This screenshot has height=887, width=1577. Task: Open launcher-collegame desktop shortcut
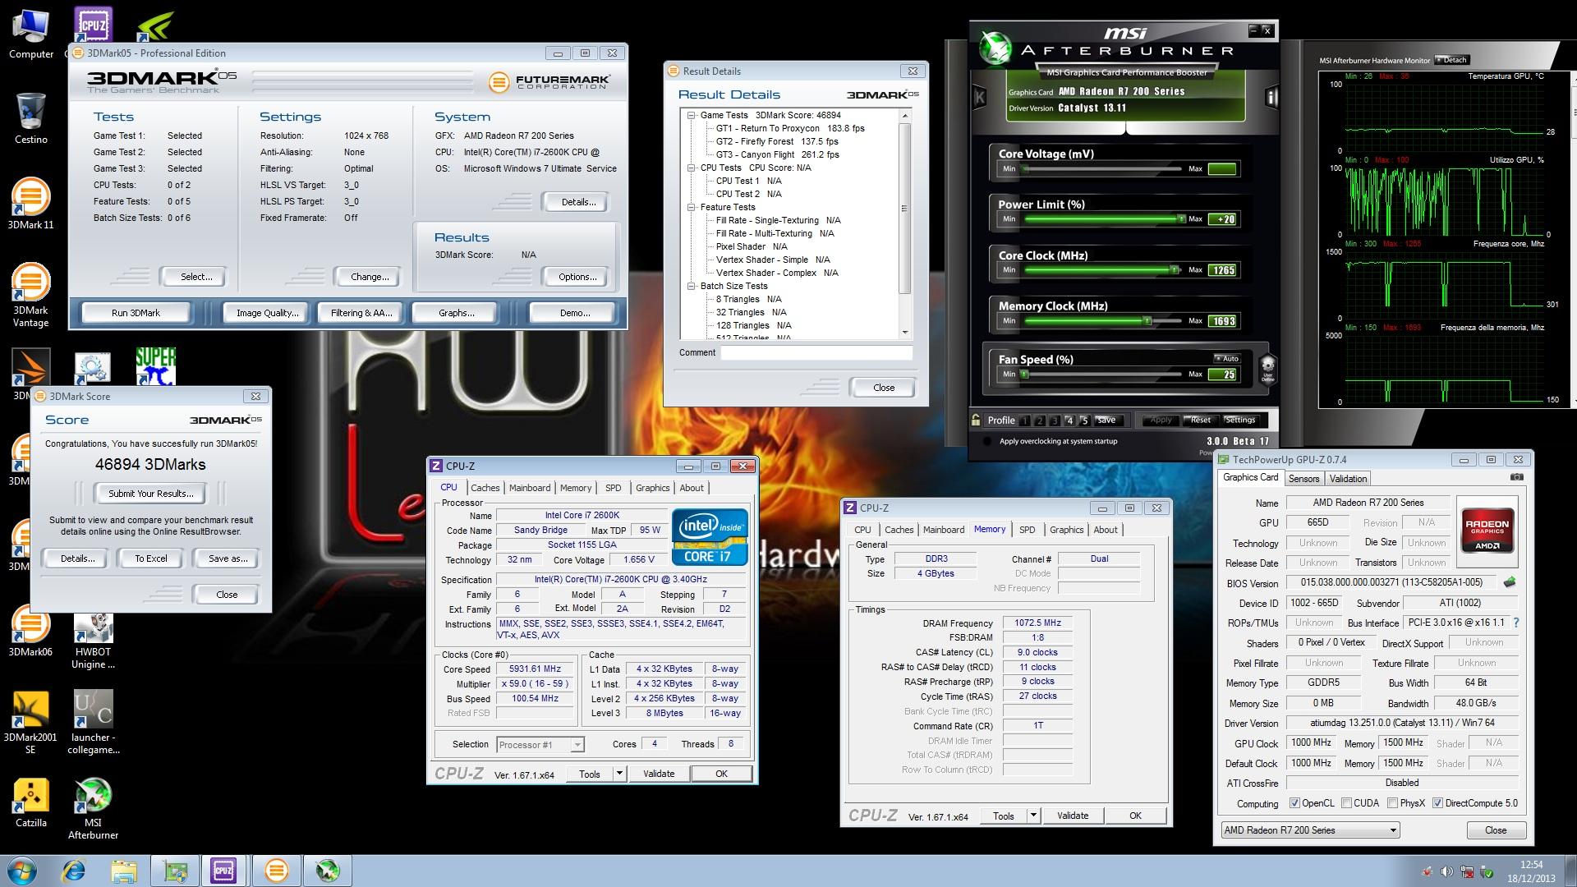coord(93,723)
